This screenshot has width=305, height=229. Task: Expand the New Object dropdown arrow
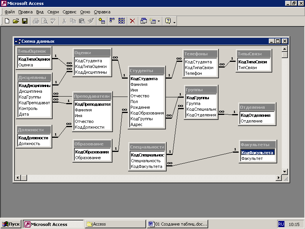click(x=159, y=21)
